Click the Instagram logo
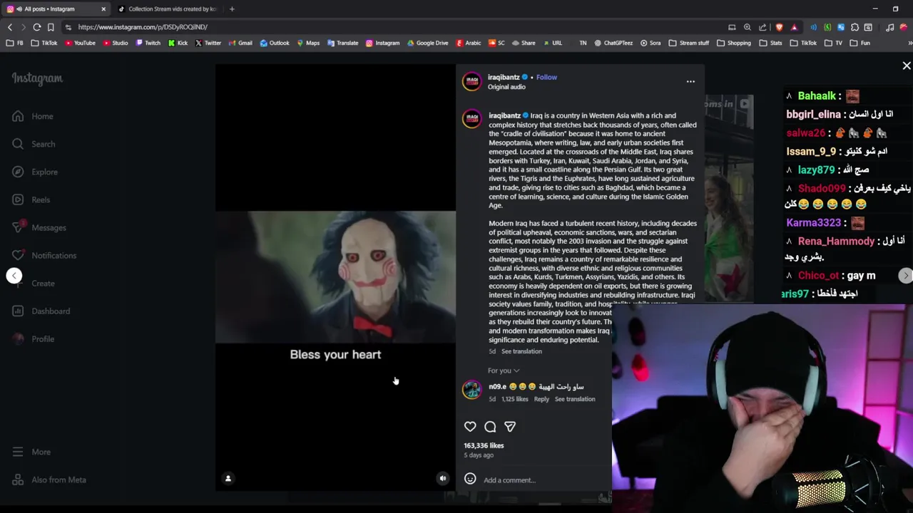 [37, 78]
